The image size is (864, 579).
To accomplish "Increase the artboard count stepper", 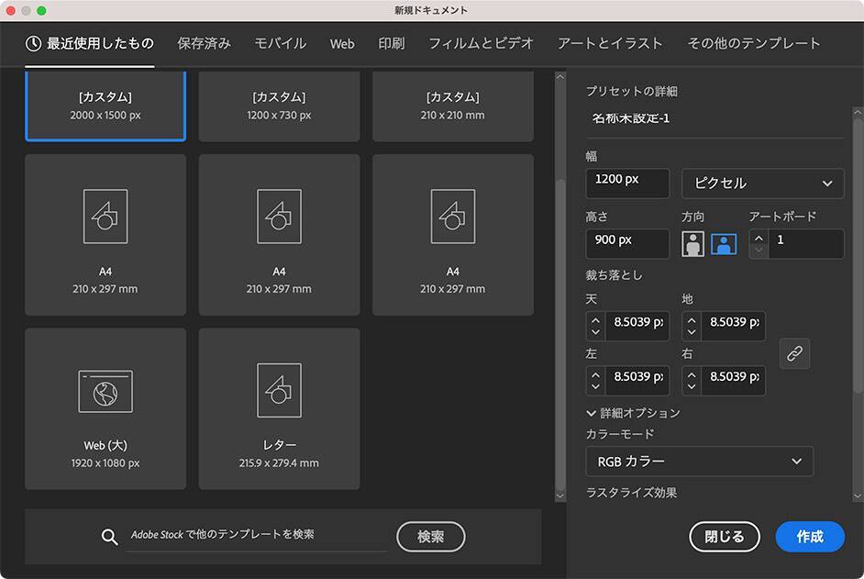I will [x=759, y=238].
